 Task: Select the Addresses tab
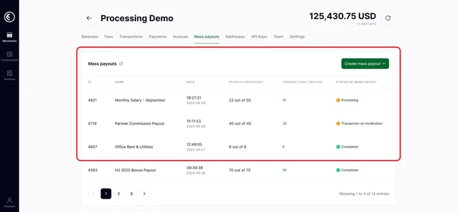point(235,36)
